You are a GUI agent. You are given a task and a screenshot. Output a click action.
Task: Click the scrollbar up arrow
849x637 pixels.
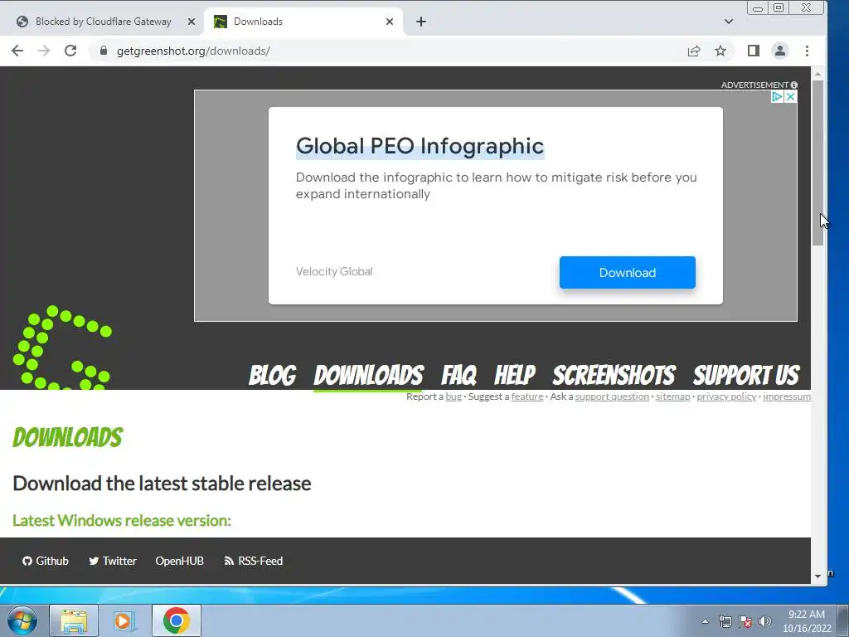point(817,74)
